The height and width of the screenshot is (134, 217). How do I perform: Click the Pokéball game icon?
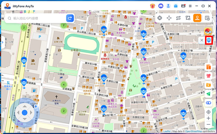208,31
